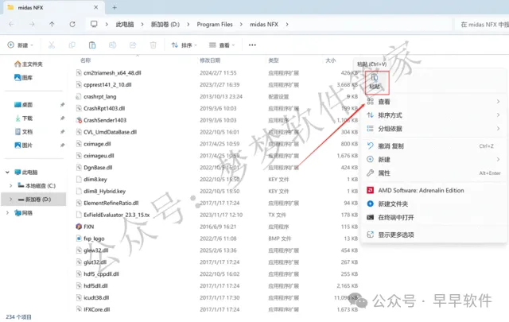Refresh the current folder
The height and width of the screenshot is (322, 509).
(72, 24)
